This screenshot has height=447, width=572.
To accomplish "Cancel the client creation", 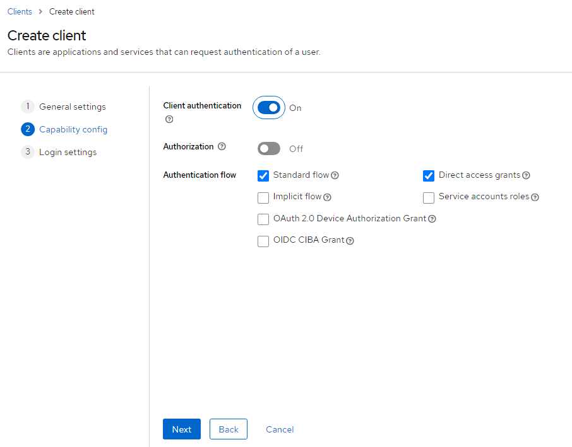I will click(280, 429).
